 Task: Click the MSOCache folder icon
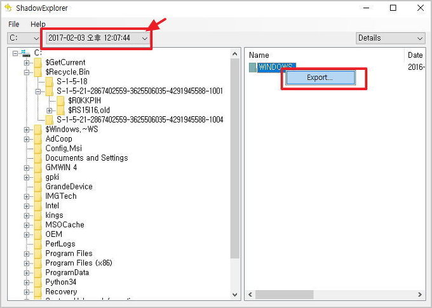pos(38,225)
